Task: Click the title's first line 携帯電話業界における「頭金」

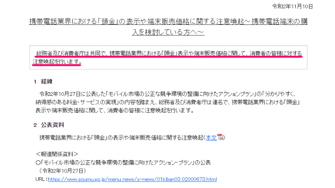Action: tap(168, 22)
